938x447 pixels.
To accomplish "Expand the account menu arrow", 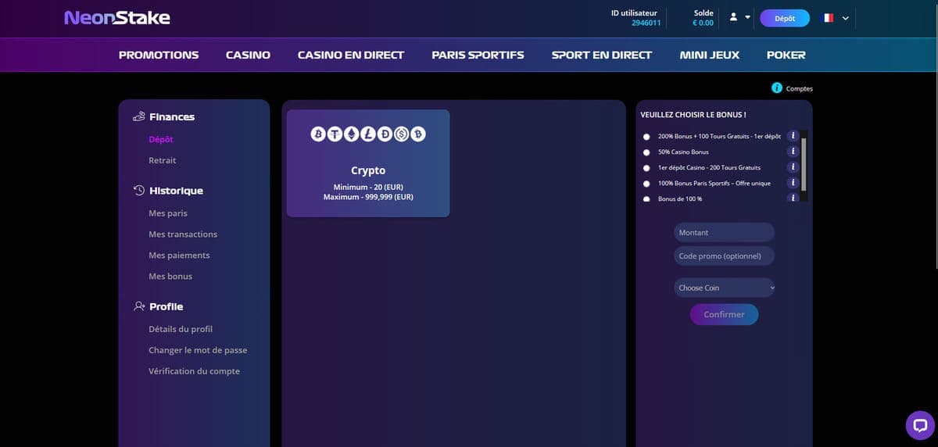I will 747,17.
